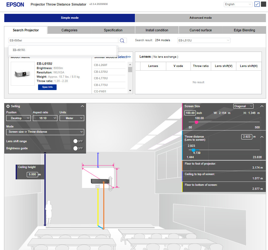Click the pink Screen Size slider handle
This screenshot has height=250, width=268.
197,122
